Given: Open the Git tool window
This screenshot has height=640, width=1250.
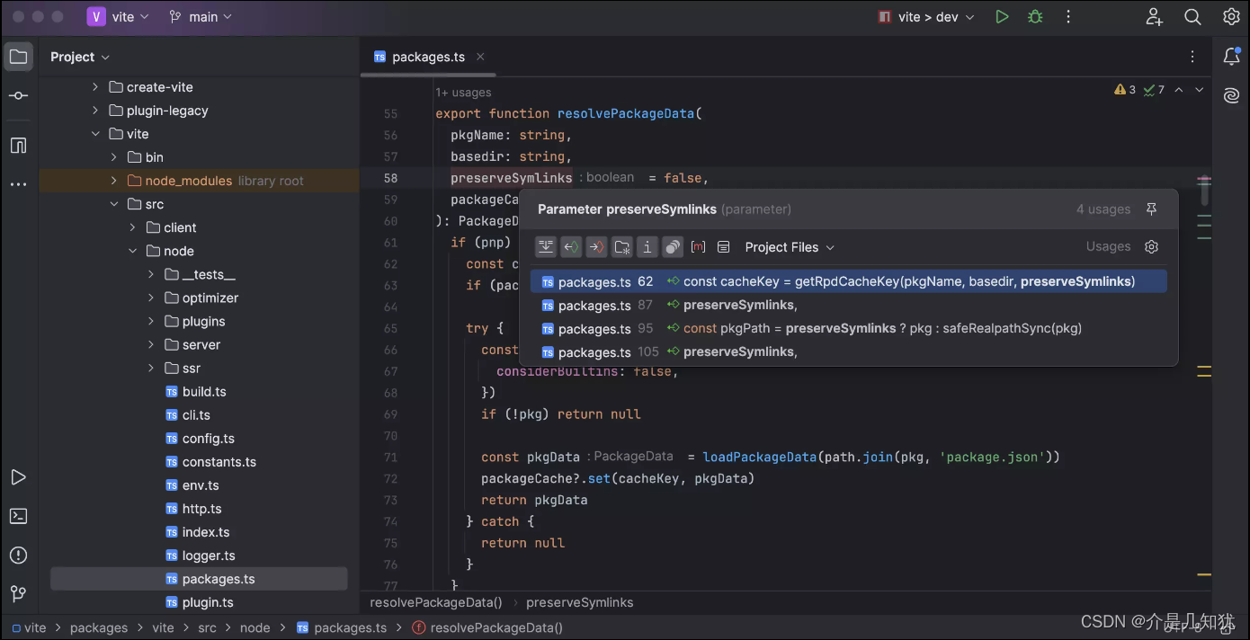Looking at the screenshot, I should [x=18, y=594].
